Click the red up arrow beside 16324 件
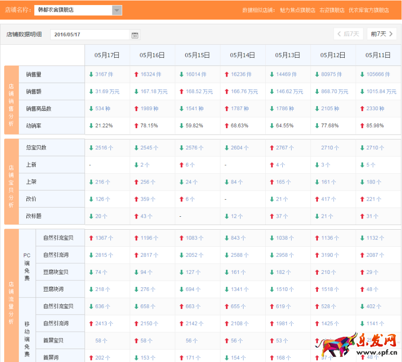 point(136,74)
